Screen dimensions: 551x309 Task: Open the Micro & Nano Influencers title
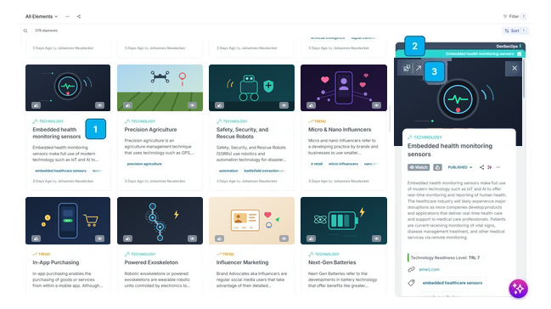tap(340, 129)
